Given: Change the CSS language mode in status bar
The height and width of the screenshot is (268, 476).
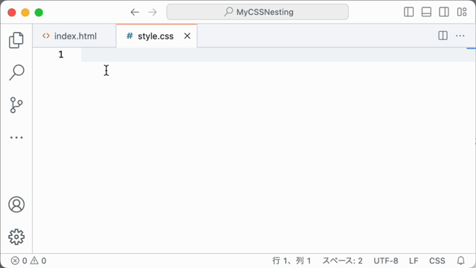Looking at the screenshot, I should point(437,261).
